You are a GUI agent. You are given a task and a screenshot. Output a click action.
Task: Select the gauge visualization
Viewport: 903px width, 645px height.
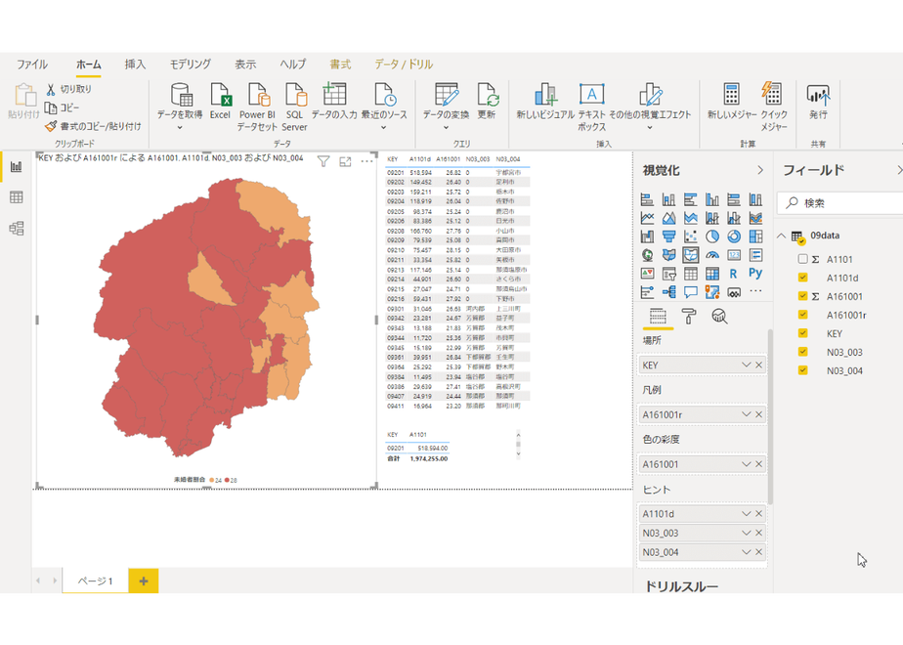pyautogui.click(x=712, y=255)
